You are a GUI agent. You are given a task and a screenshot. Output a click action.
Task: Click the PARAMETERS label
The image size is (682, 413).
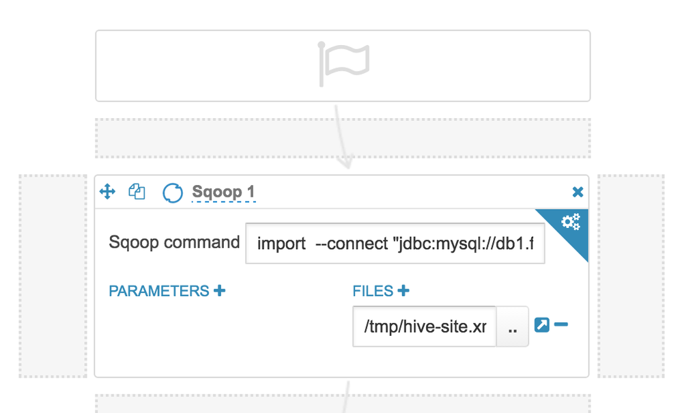[158, 290]
